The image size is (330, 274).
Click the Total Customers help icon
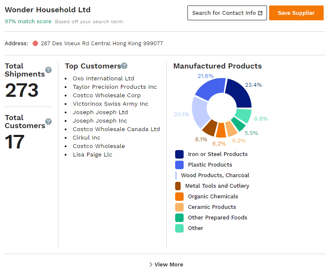click(x=48, y=121)
